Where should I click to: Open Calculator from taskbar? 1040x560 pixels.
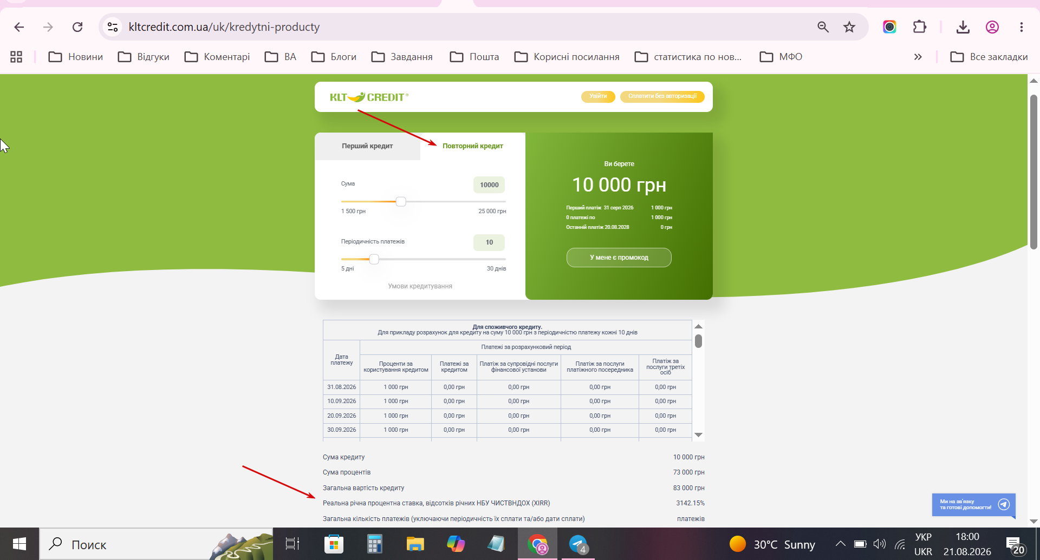[x=374, y=544]
